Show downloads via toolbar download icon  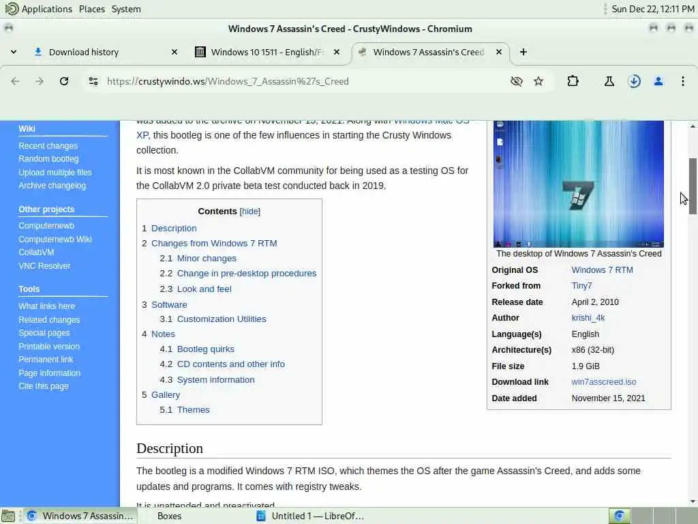point(634,81)
